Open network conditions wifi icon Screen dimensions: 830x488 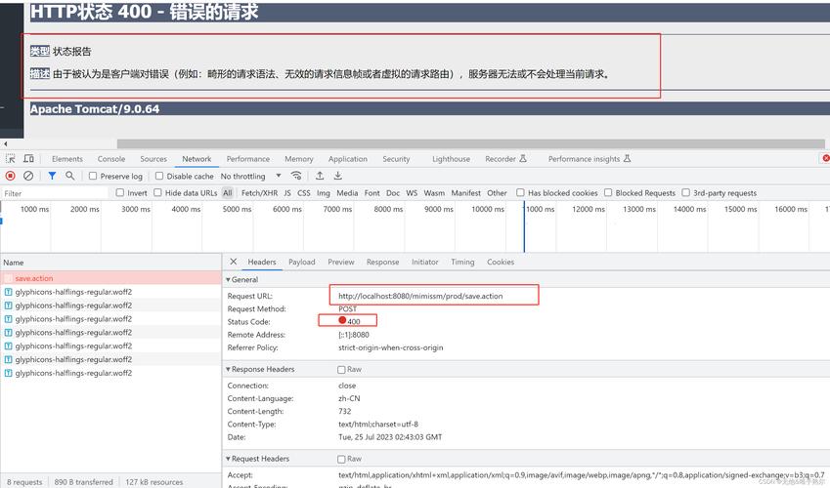(x=293, y=176)
